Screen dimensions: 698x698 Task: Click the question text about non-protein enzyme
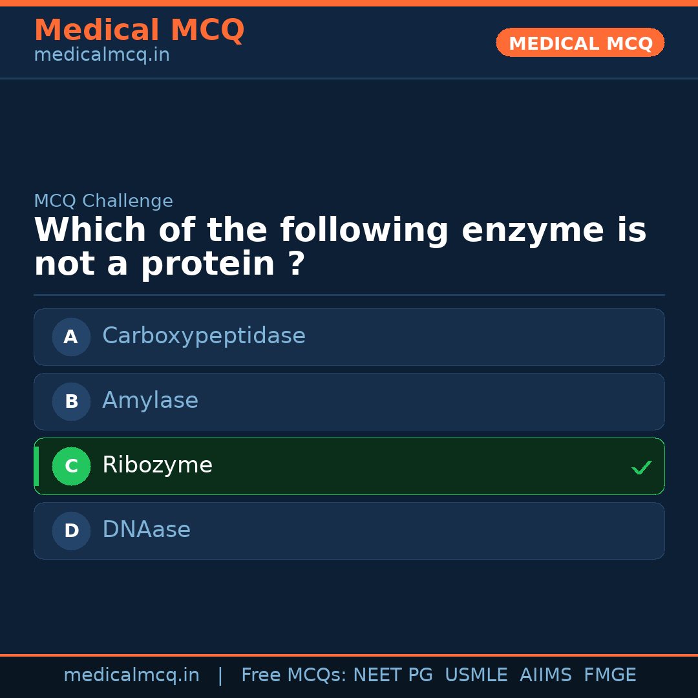click(340, 248)
